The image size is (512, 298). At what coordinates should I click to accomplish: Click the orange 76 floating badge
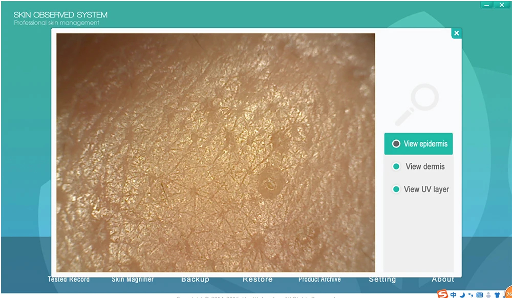[508, 292]
